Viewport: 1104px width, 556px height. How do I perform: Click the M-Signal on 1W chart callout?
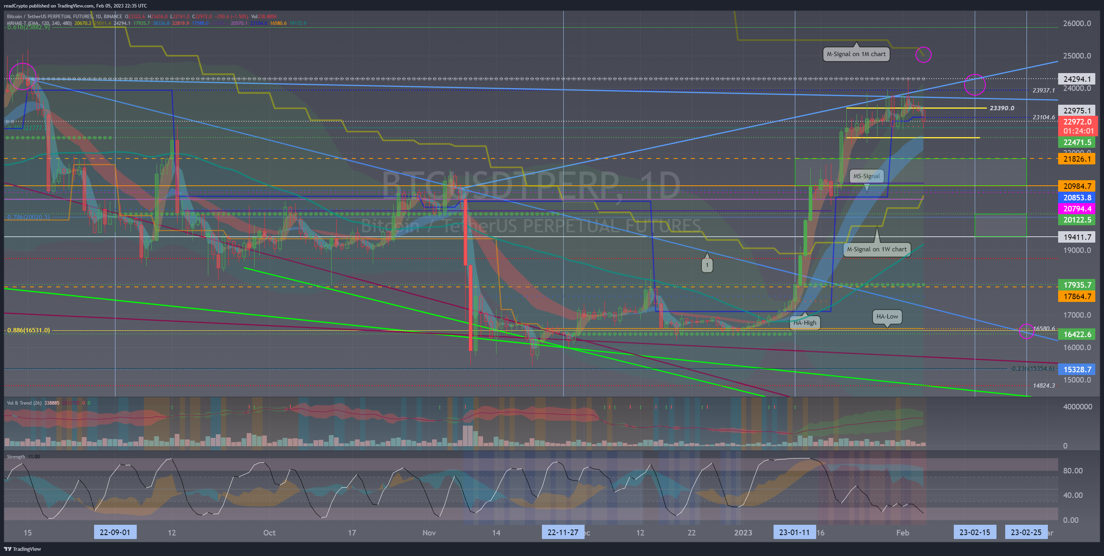point(876,249)
